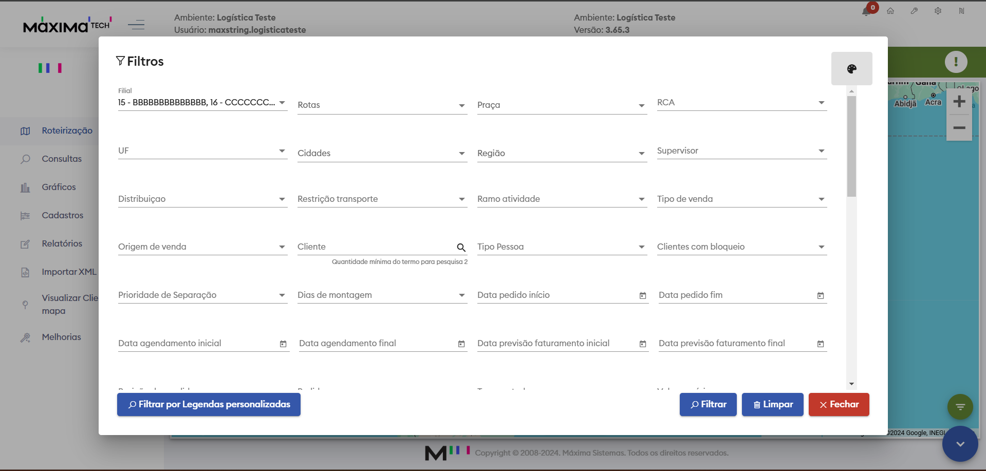Click the filter dialog vertical scrollbar
Image resolution: width=986 pixels, height=471 pixels.
(851, 146)
